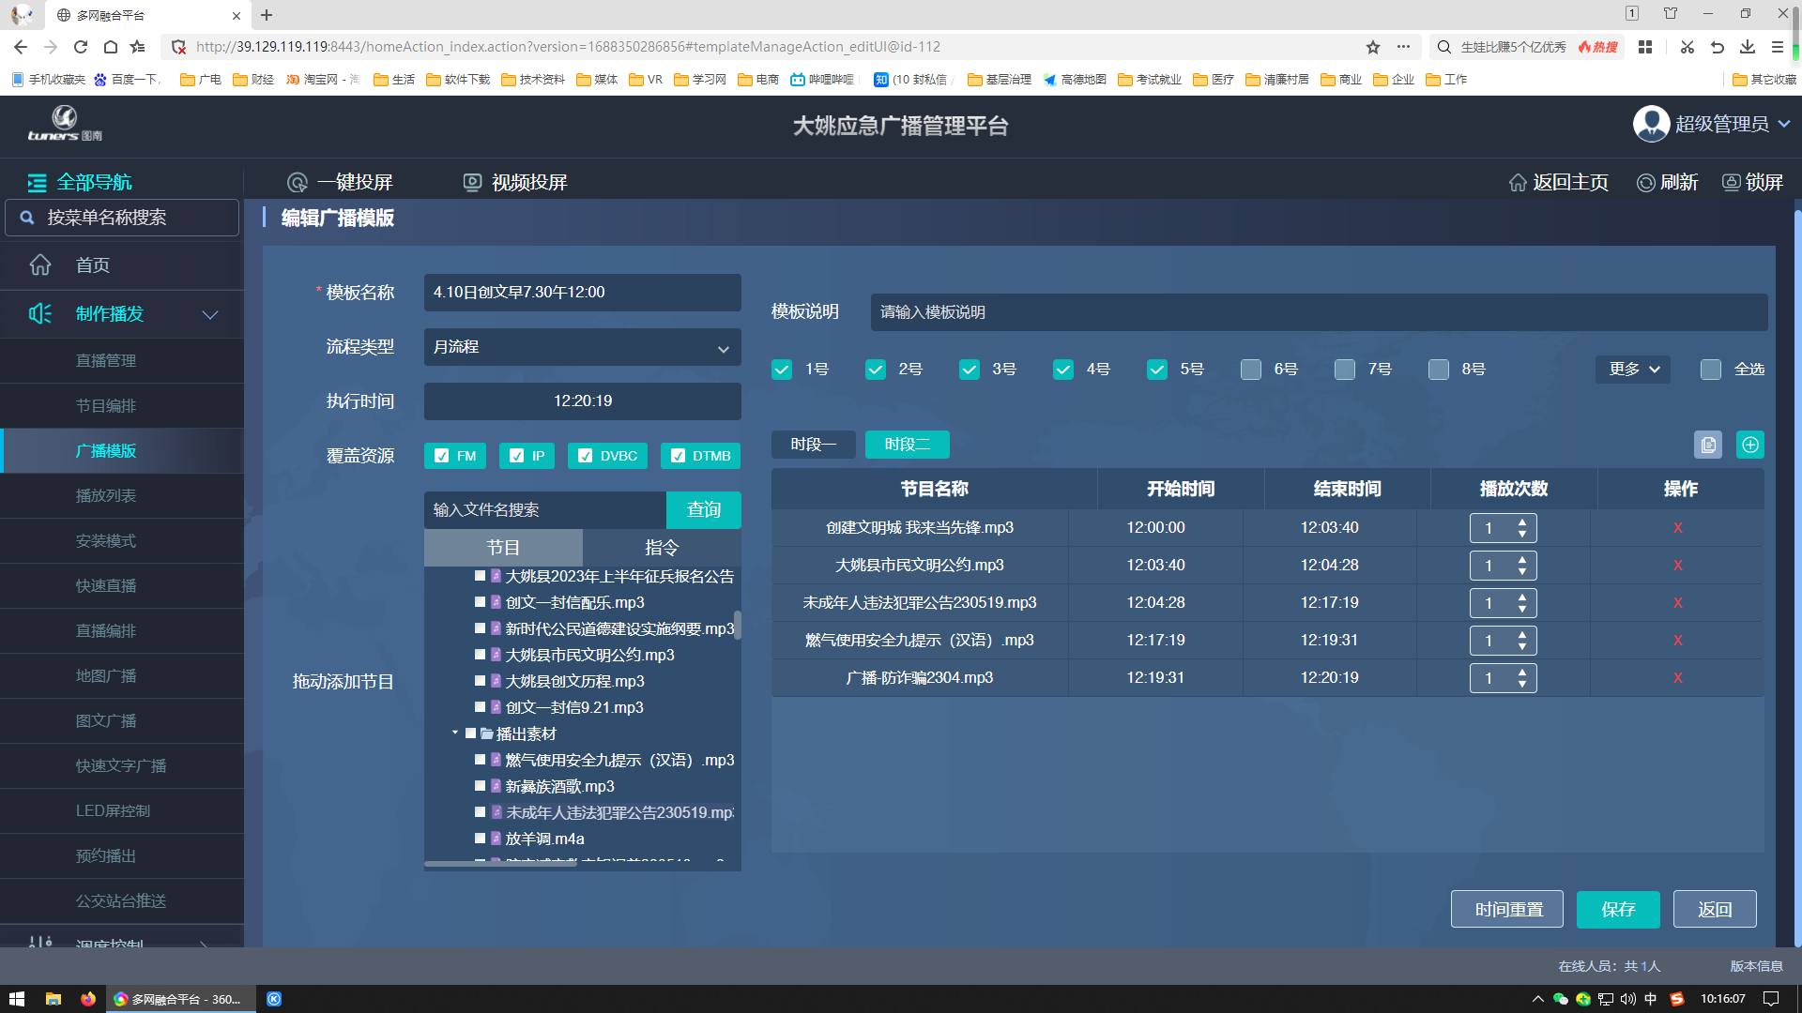Viewport: 1802px width, 1013px height.
Task: Click the 视频投屏 icon
Action: [x=473, y=183]
